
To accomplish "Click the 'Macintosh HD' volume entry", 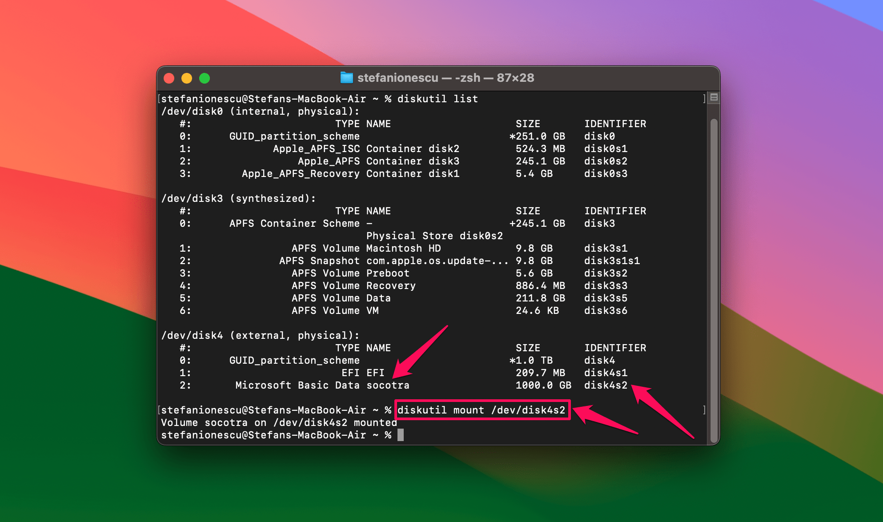I will point(403,248).
